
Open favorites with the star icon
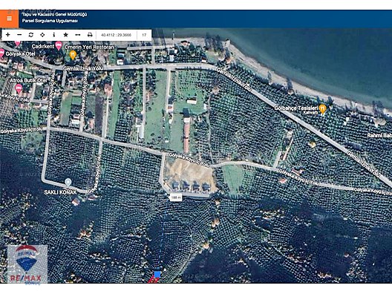point(66,35)
